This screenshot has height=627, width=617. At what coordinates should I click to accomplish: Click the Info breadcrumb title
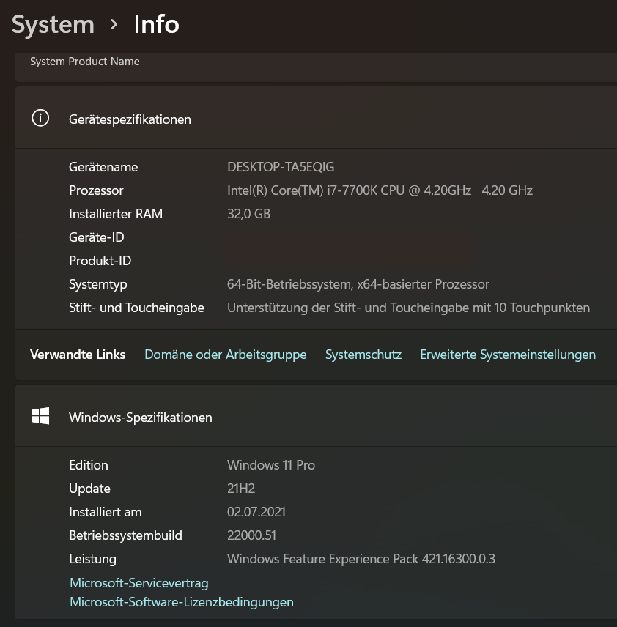coord(157,24)
